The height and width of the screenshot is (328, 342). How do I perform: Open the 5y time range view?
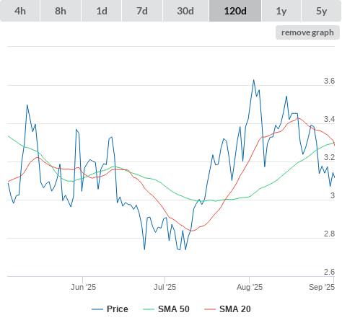point(321,11)
